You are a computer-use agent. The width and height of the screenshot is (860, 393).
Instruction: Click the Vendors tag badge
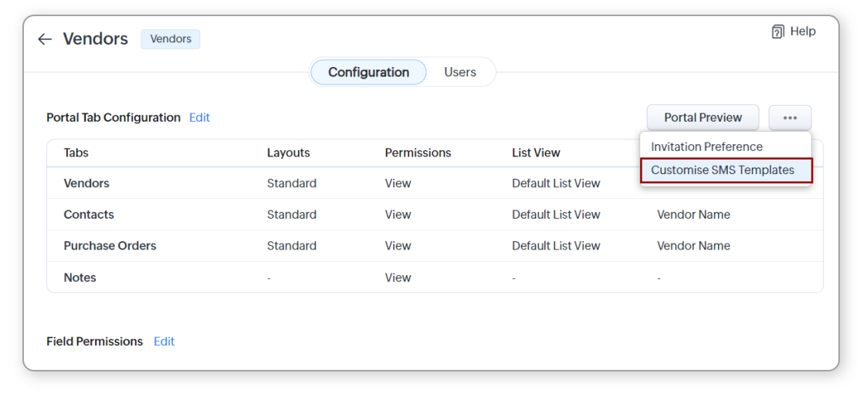(171, 39)
